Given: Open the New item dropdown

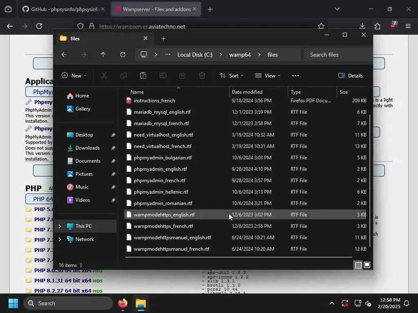Looking at the screenshot, I should (74, 75).
